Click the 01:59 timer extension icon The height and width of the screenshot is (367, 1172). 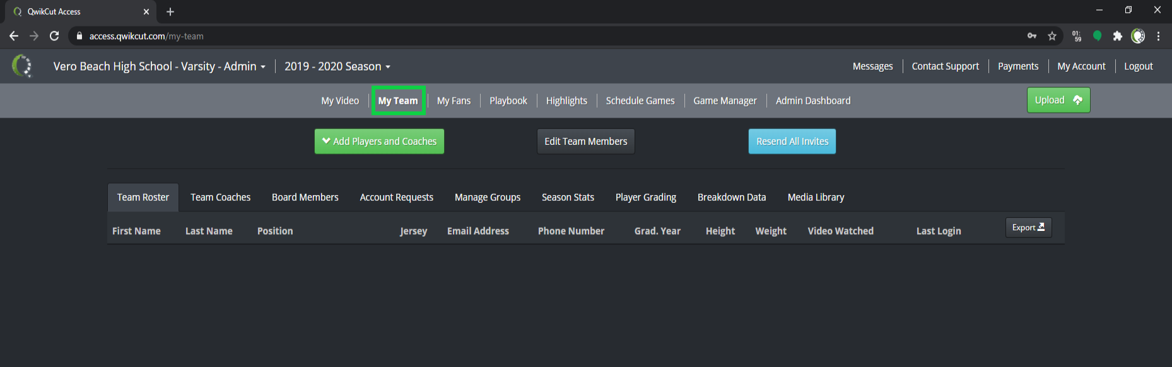pyautogui.click(x=1077, y=36)
